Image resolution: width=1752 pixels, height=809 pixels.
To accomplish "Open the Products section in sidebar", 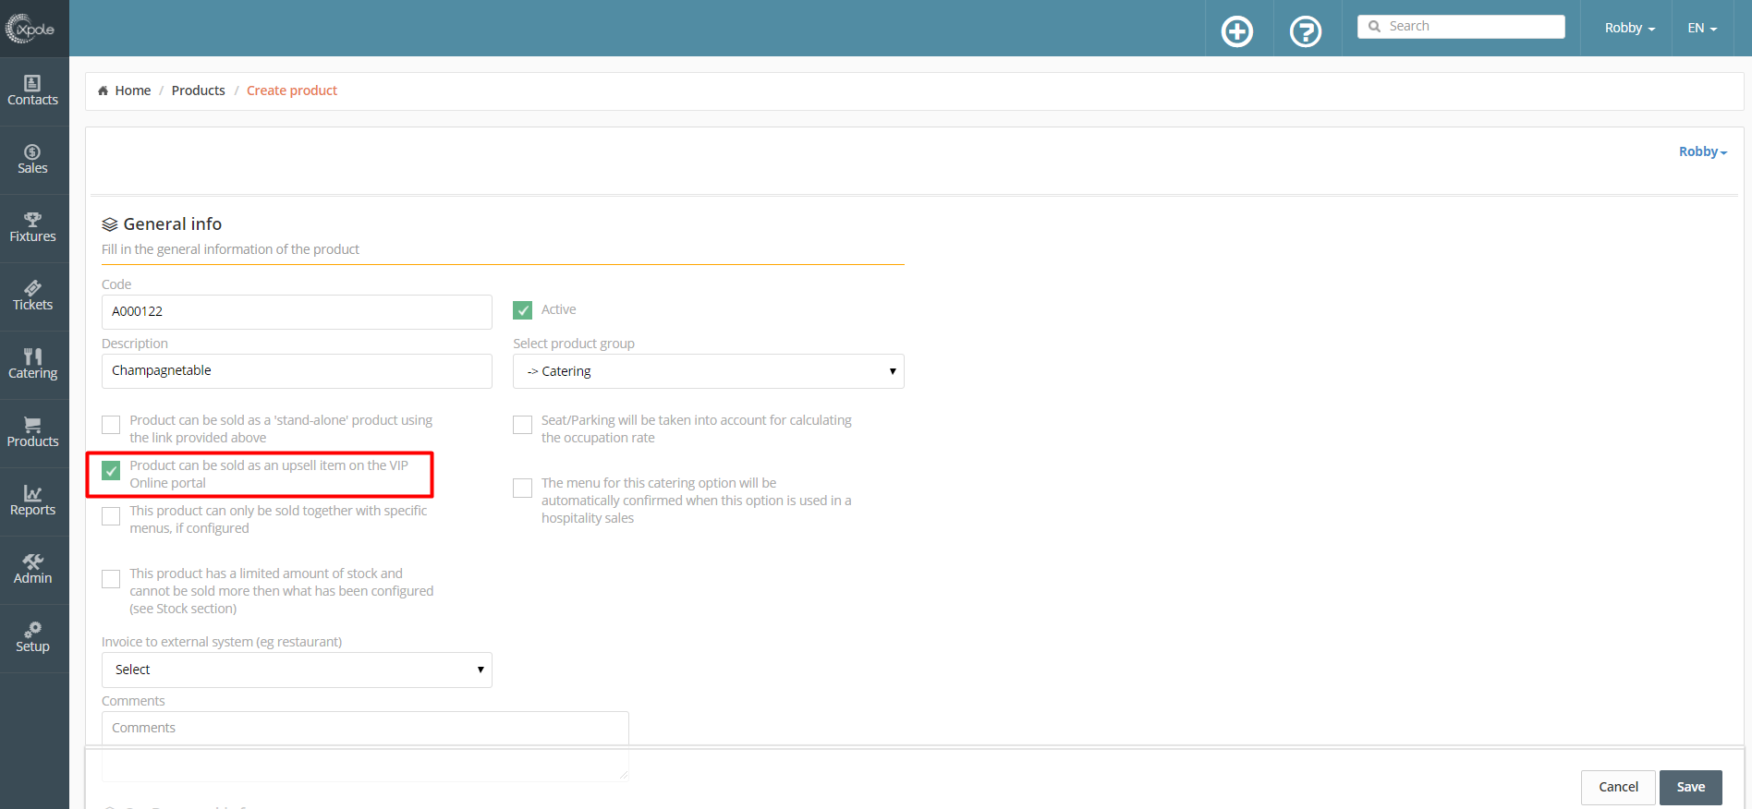I will tap(33, 432).
